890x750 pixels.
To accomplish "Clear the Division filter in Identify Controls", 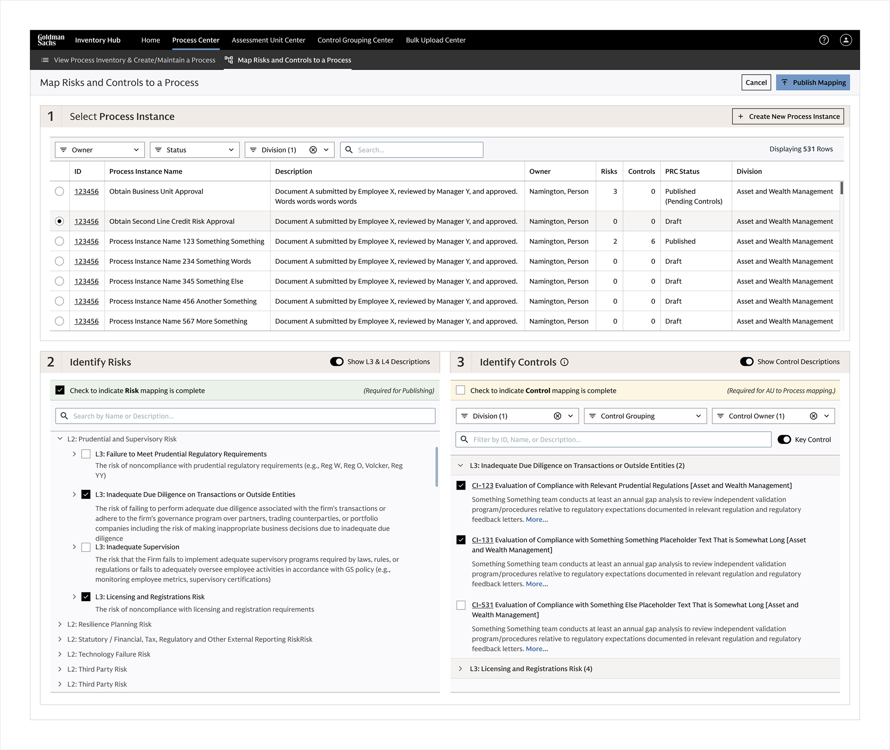I will click(557, 416).
